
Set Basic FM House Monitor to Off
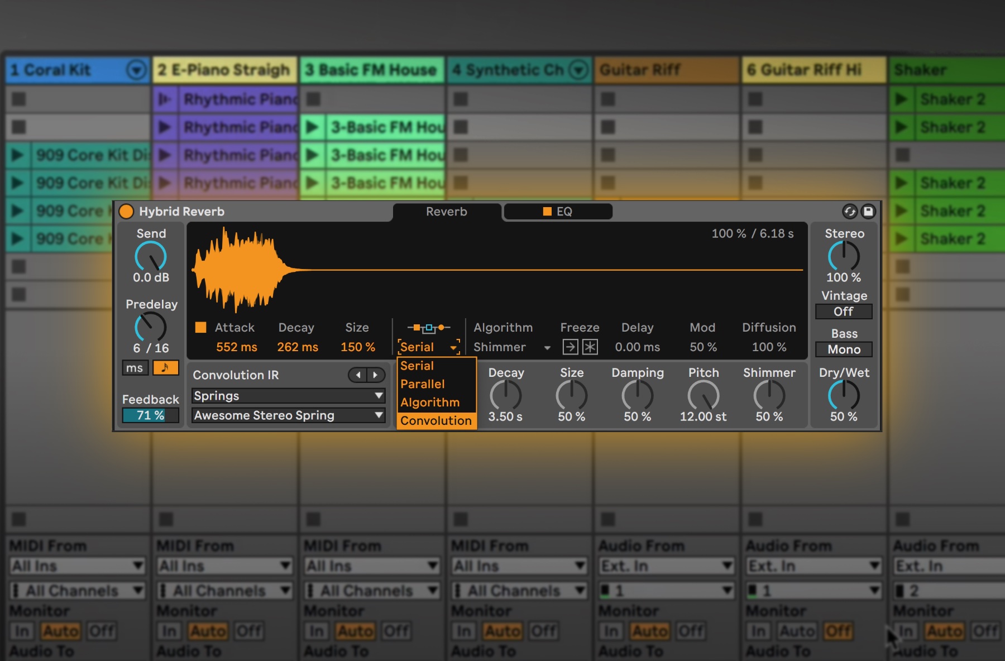[x=396, y=631]
